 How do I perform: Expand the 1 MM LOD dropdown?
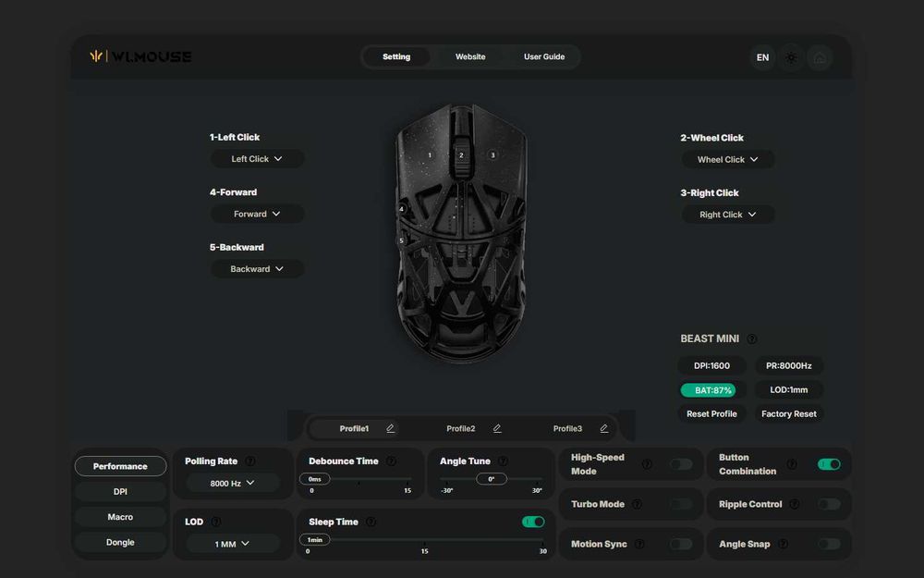click(233, 544)
